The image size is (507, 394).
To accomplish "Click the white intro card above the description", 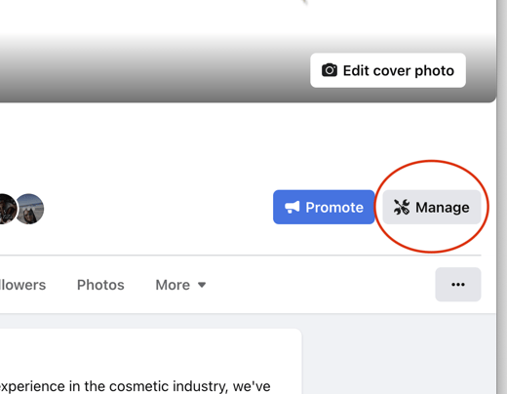I will [149, 353].
